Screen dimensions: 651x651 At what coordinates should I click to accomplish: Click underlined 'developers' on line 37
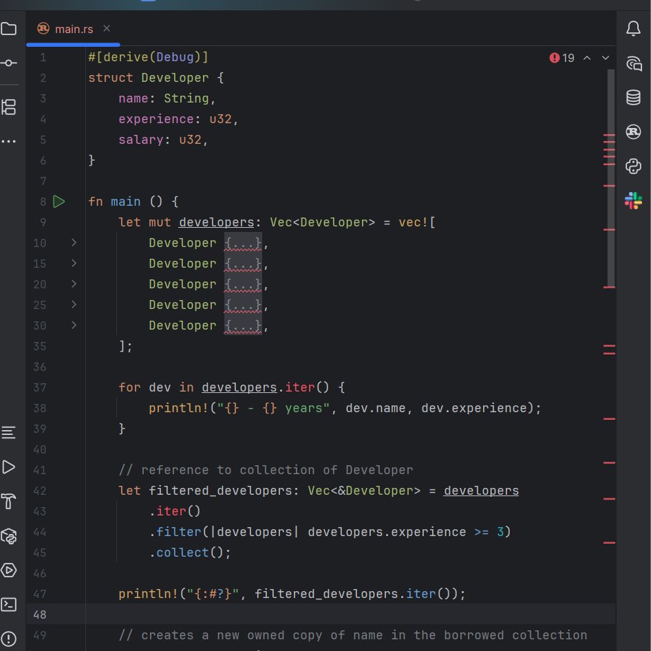(x=239, y=387)
